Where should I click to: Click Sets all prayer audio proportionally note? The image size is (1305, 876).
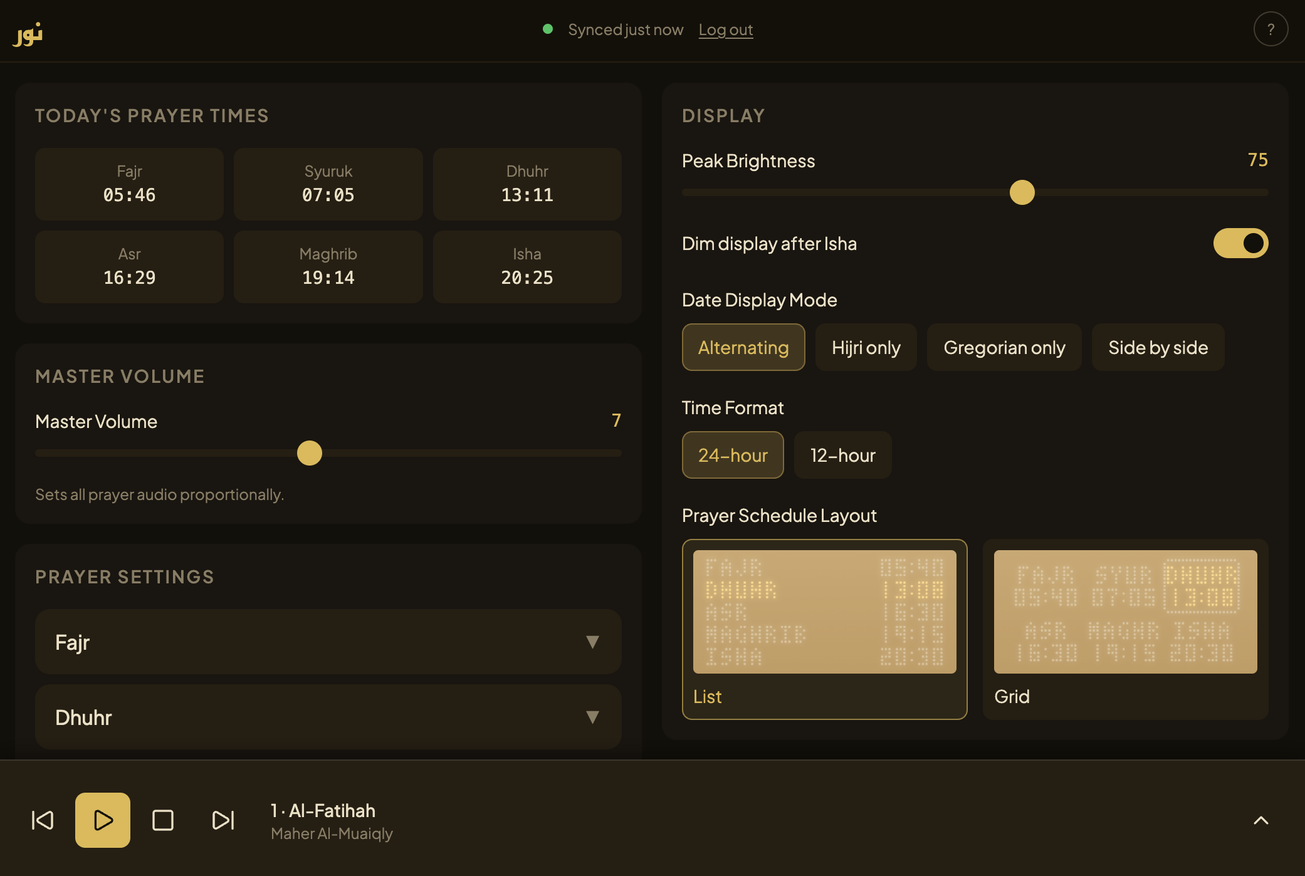[x=160, y=494]
